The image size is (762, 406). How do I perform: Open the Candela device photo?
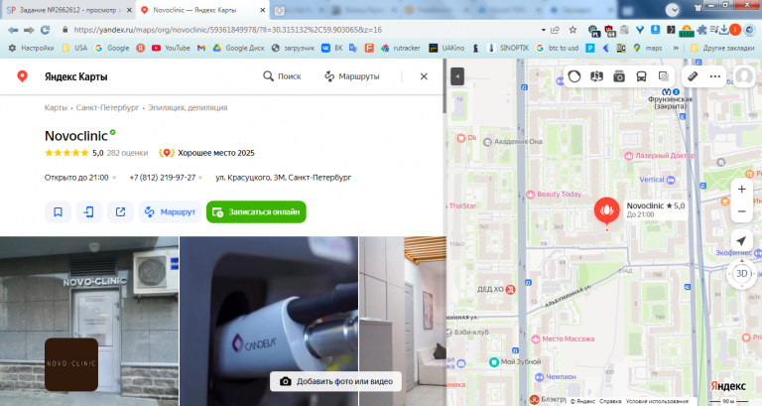click(269, 321)
